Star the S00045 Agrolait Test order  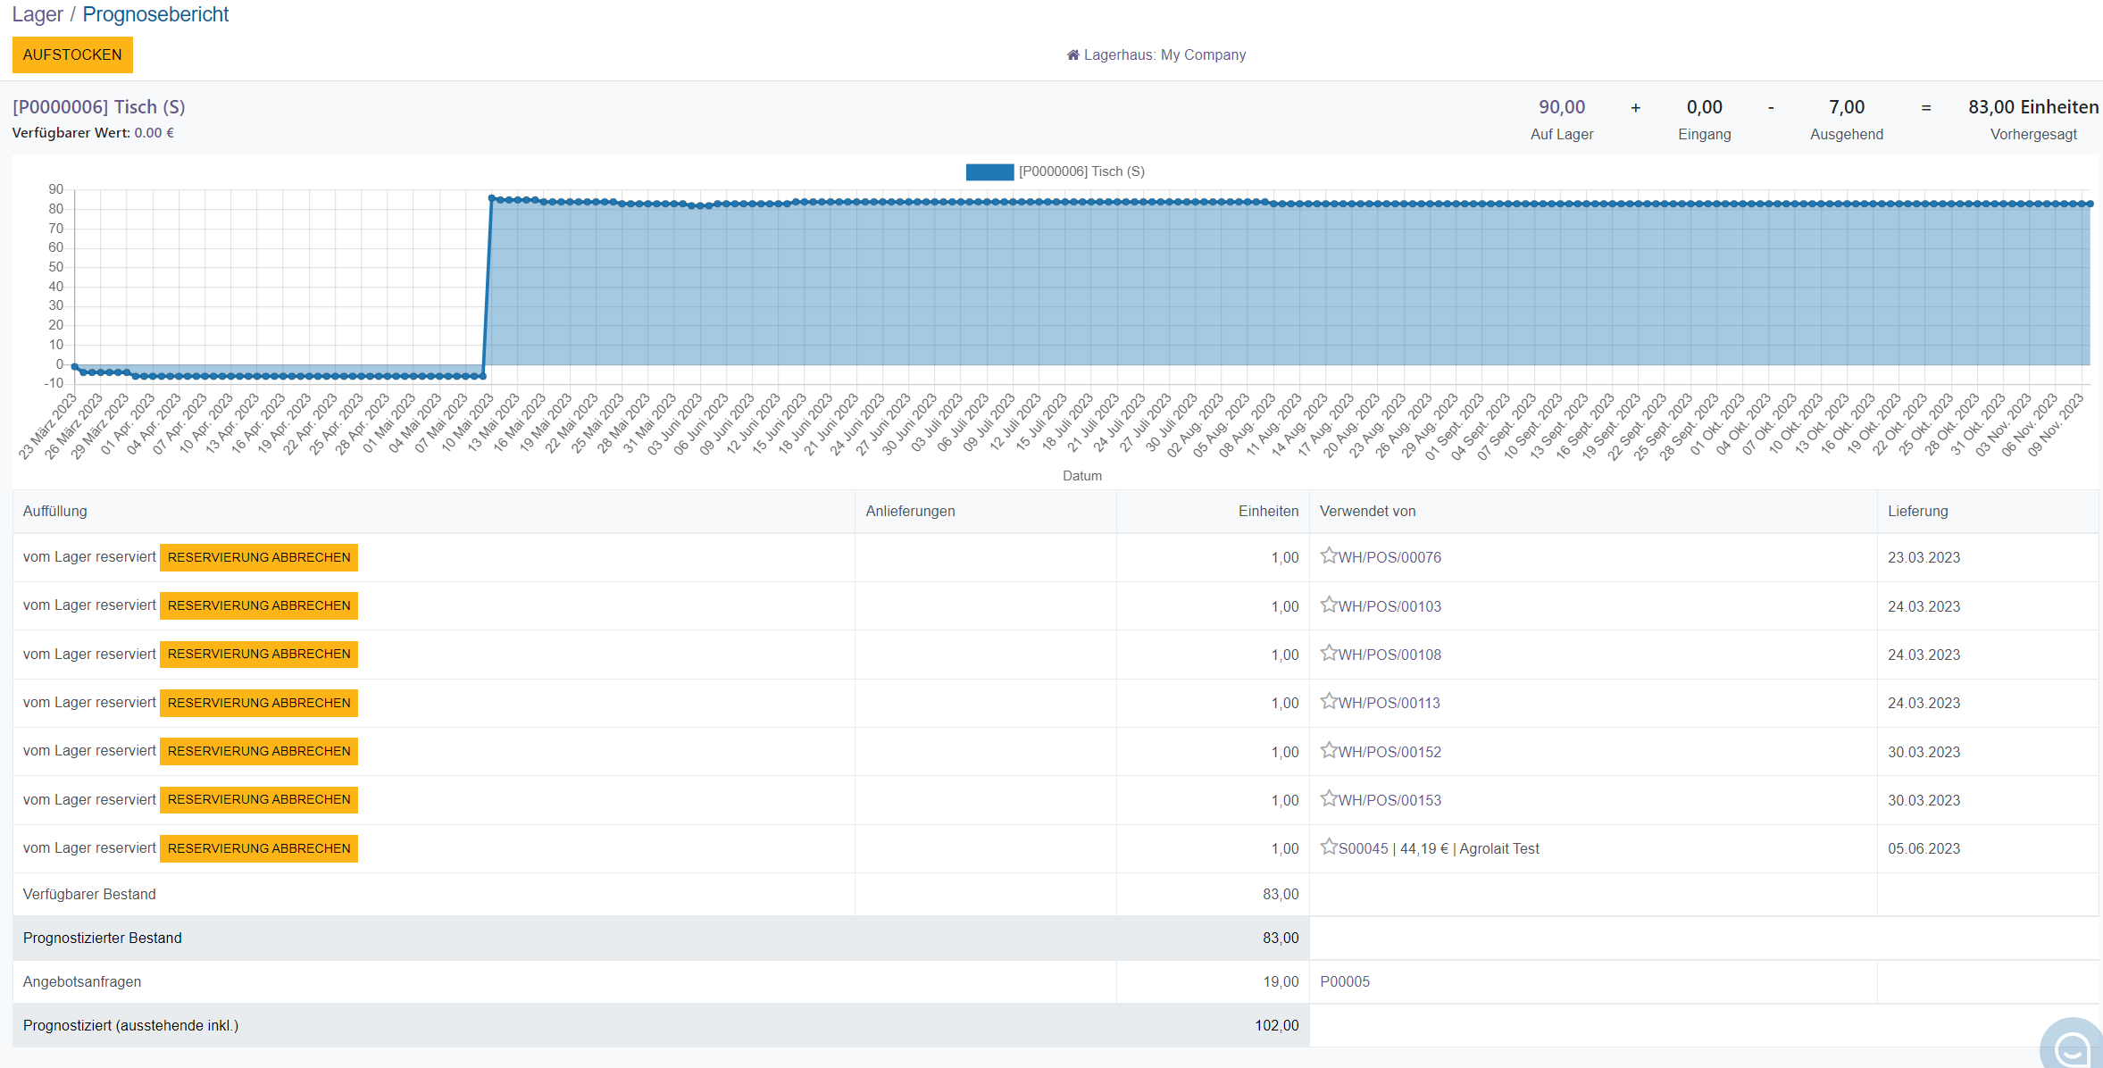click(x=1329, y=847)
